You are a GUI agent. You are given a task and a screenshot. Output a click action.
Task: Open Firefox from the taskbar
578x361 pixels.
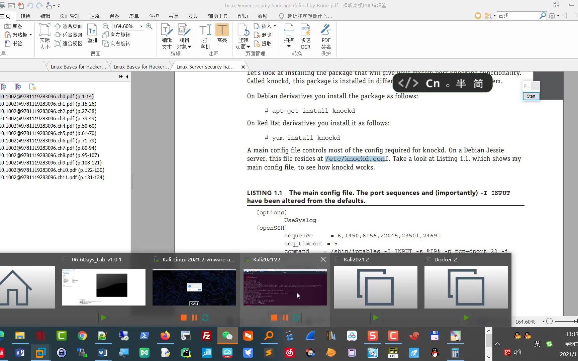point(165,335)
